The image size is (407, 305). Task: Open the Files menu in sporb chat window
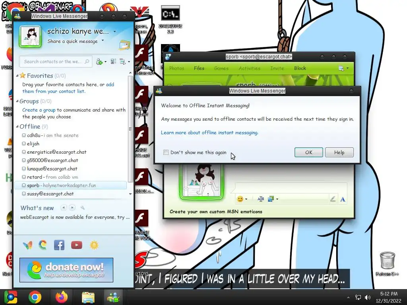click(199, 68)
